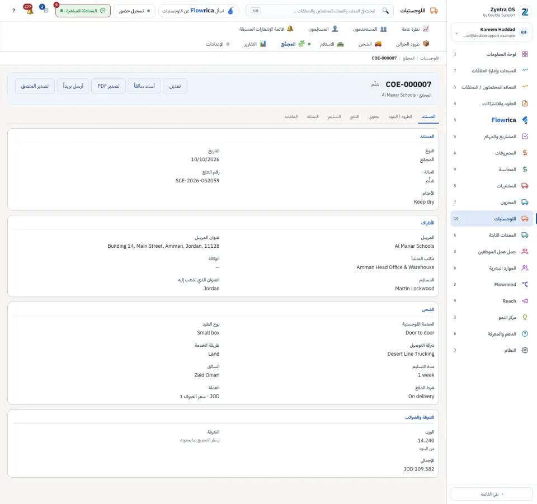This screenshot has width=537, height=504.
Task: Open الإعدادات in the logistics navigation
Action: [x=218, y=44]
